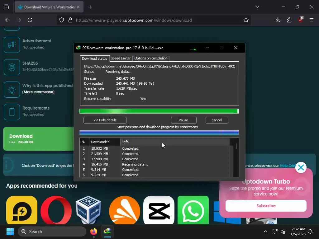319x239 pixels.
Task: Click the taskbar Search box
Action: (52, 232)
